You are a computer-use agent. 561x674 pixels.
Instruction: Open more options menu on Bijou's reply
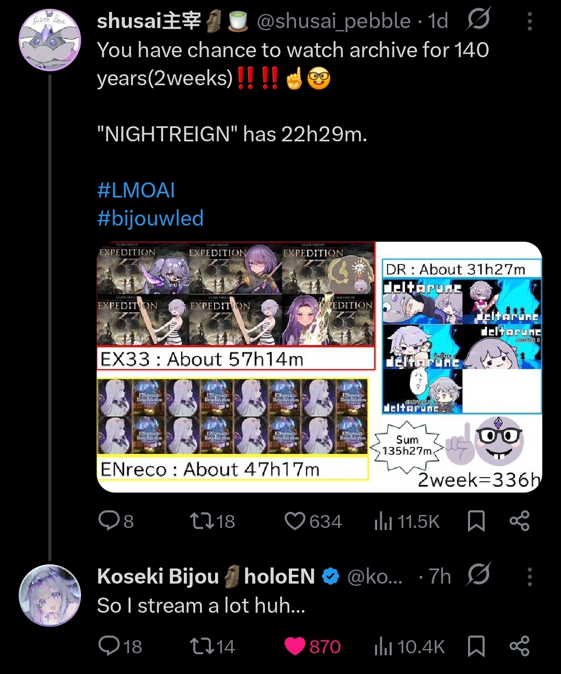click(529, 576)
